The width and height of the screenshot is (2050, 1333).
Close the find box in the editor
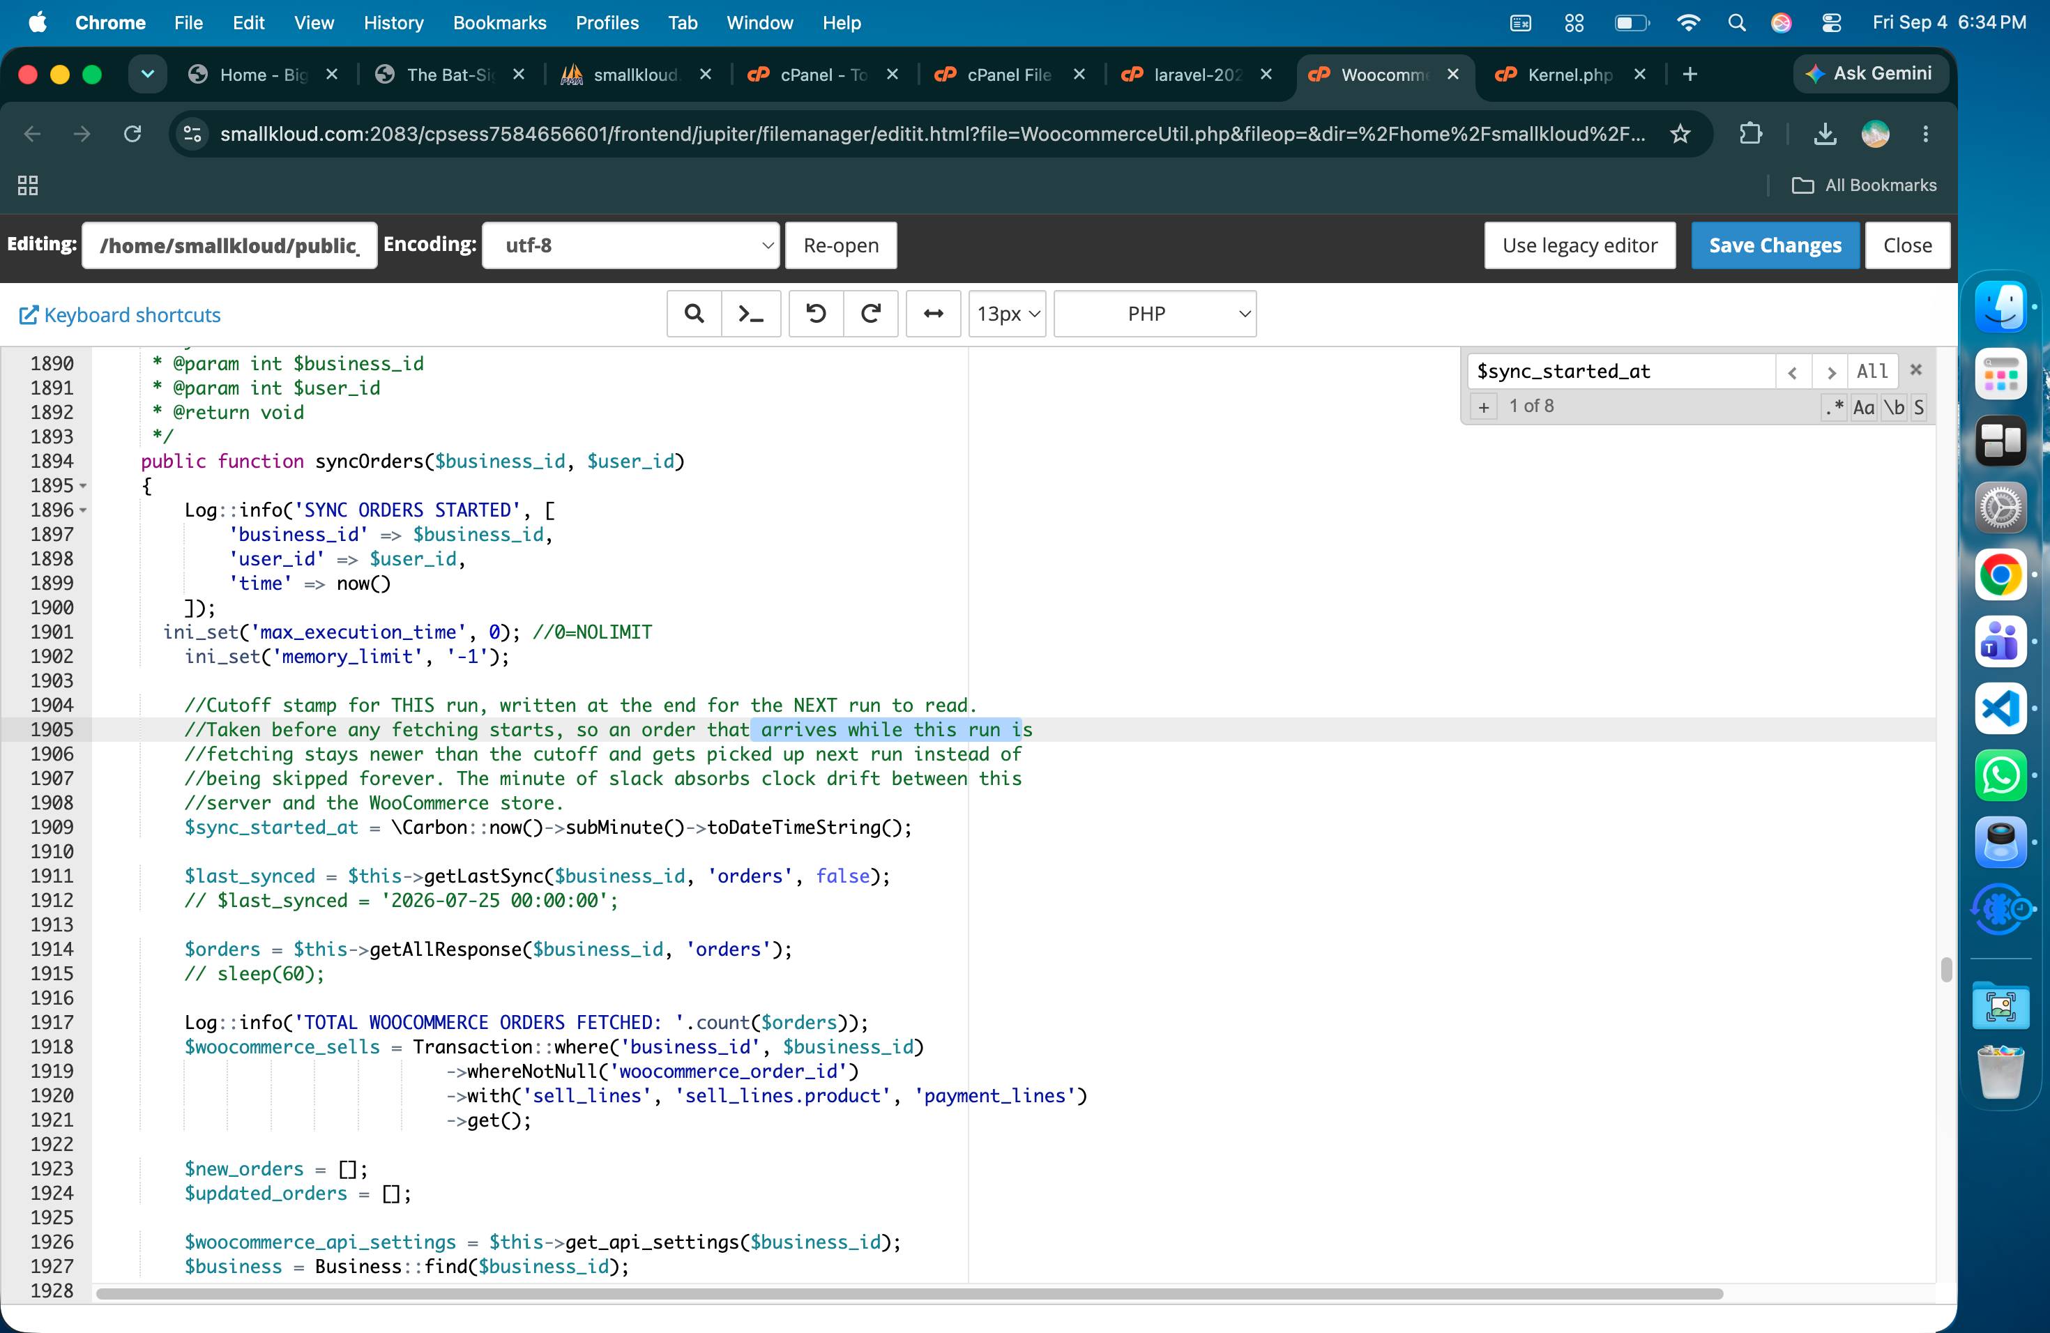pyautogui.click(x=1915, y=370)
